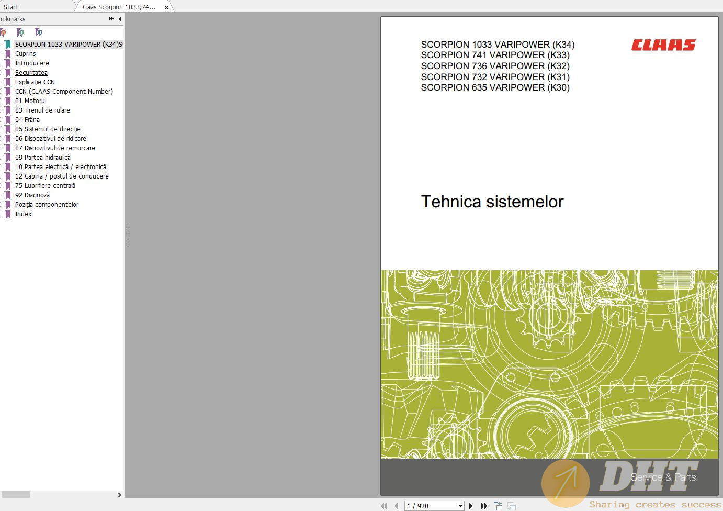The image size is (723, 511).
Task: Click the go to bookmark arrow icon
Action: point(38,32)
